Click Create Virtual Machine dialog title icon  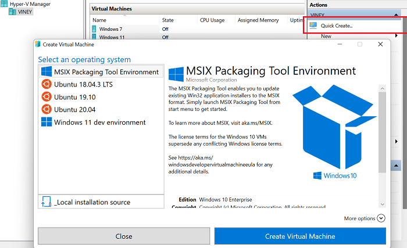click(38, 44)
